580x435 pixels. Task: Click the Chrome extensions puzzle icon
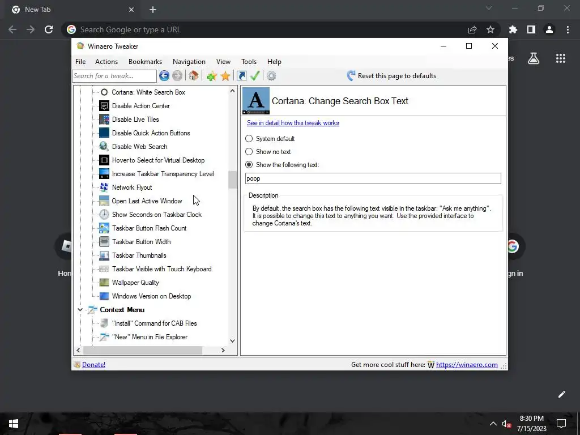point(513,29)
